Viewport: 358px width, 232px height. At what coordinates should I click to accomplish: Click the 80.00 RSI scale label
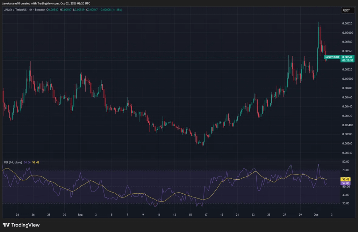346,162
